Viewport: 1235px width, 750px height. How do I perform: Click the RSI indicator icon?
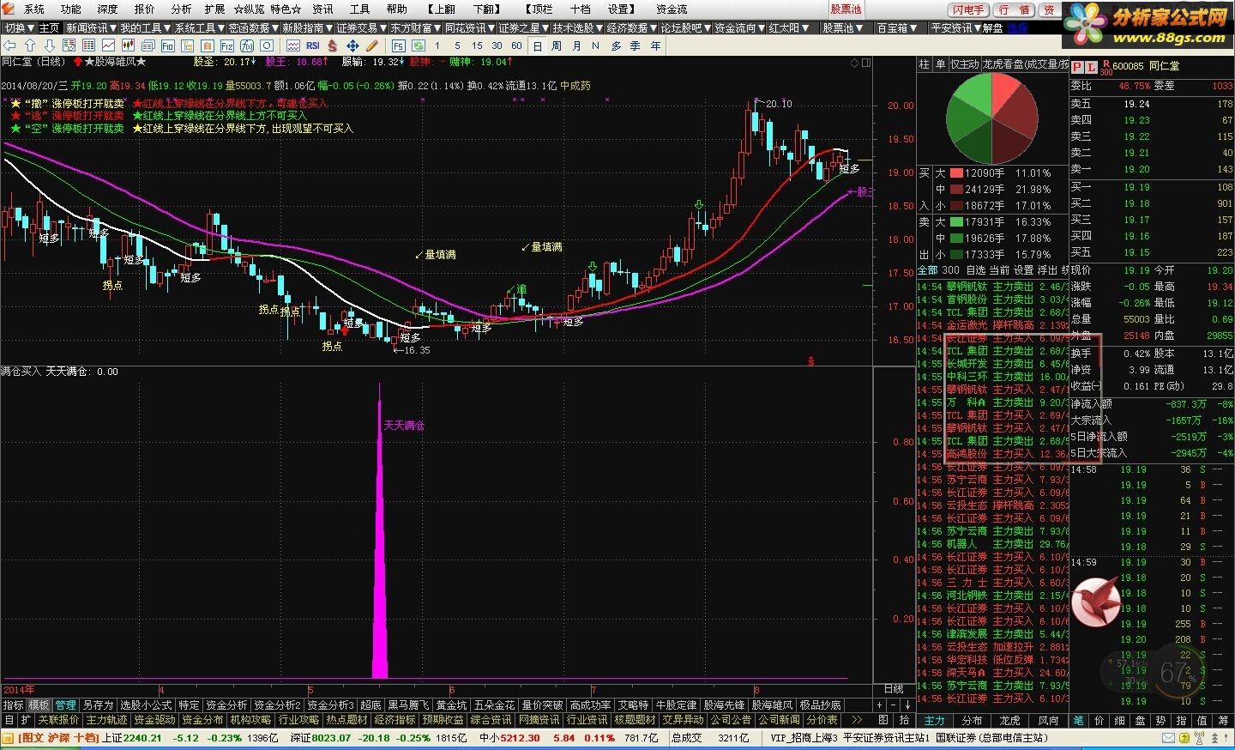313,45
